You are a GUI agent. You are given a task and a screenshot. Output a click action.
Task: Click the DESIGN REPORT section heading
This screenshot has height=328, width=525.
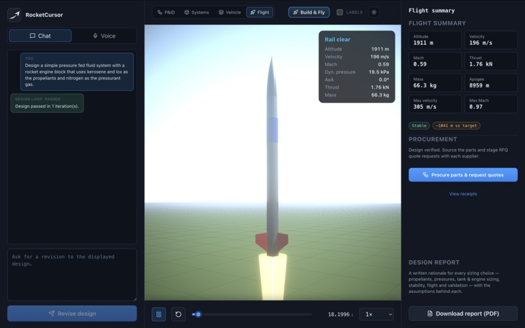(x=434, y=262)
